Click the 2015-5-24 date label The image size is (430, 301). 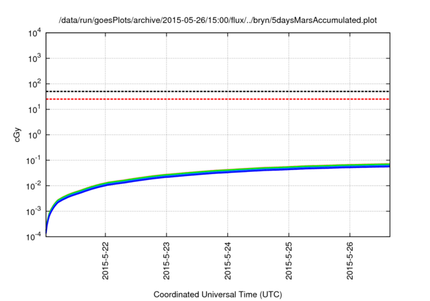pyautogui.click(x=228, y=261)
